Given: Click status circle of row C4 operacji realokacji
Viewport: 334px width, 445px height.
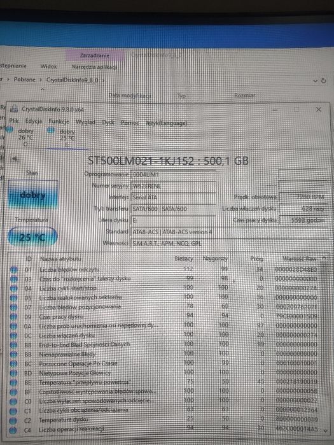Looking at the screenshot, I should pyautogui.click(x=13, y=430).
